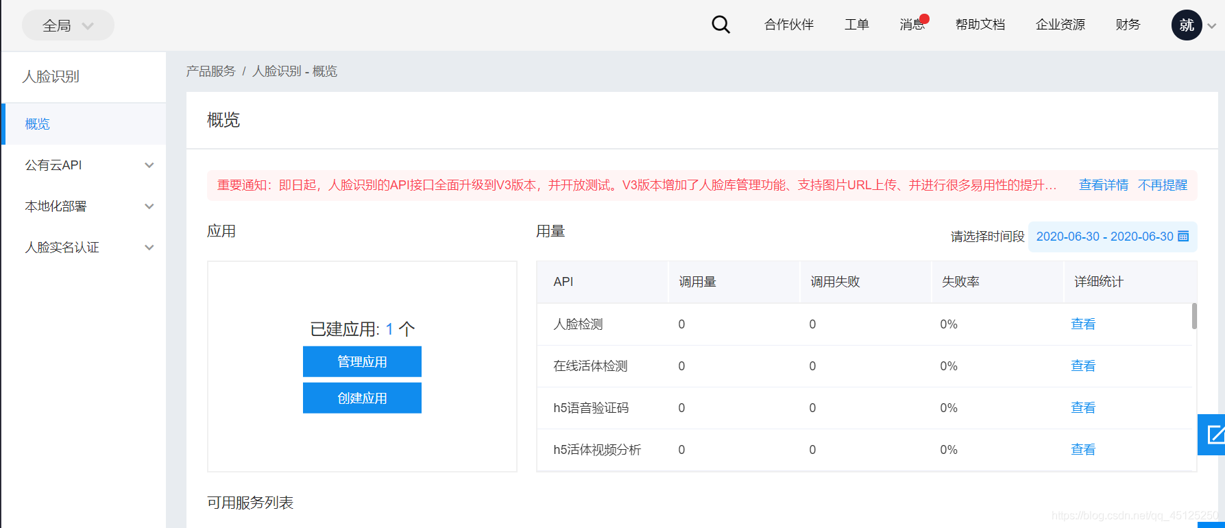Go to 工单 in top navigation
This screenshot has height=528, width=1225.
[x=856, y=25]
